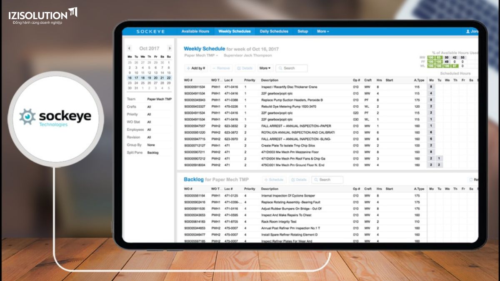Click the Weekly Schedule search field

292,68
